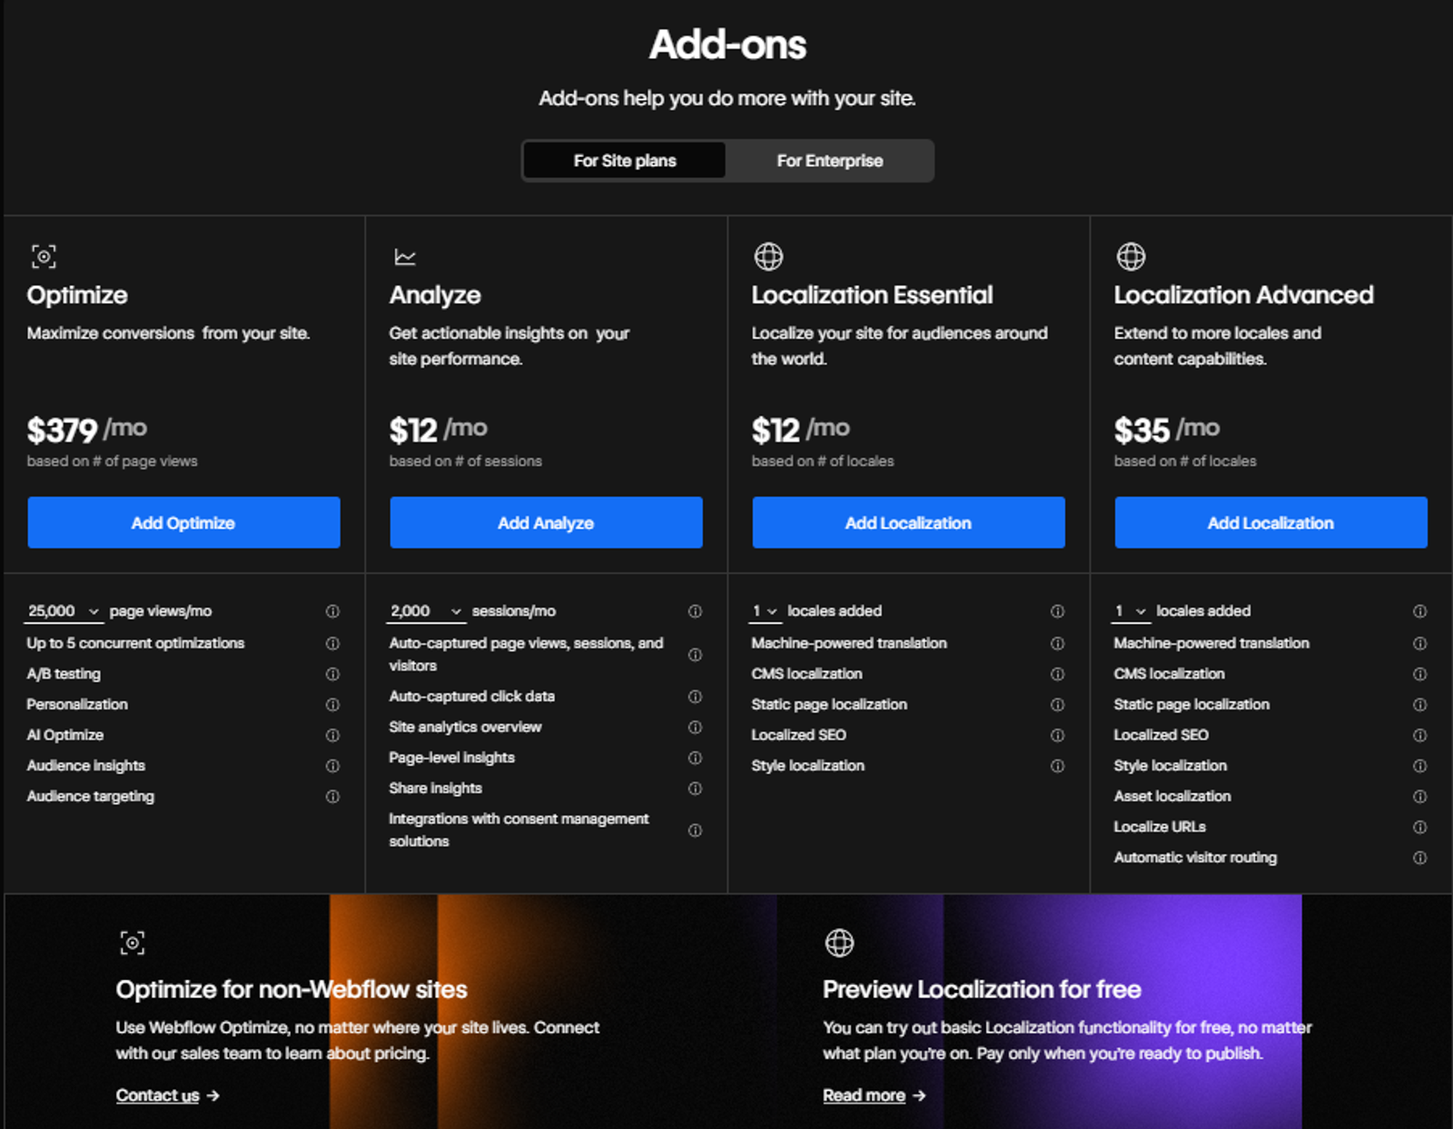Click the Localization Advanced card title
This screenshot has height=1129, width=1453.
tap(1243, 295)
